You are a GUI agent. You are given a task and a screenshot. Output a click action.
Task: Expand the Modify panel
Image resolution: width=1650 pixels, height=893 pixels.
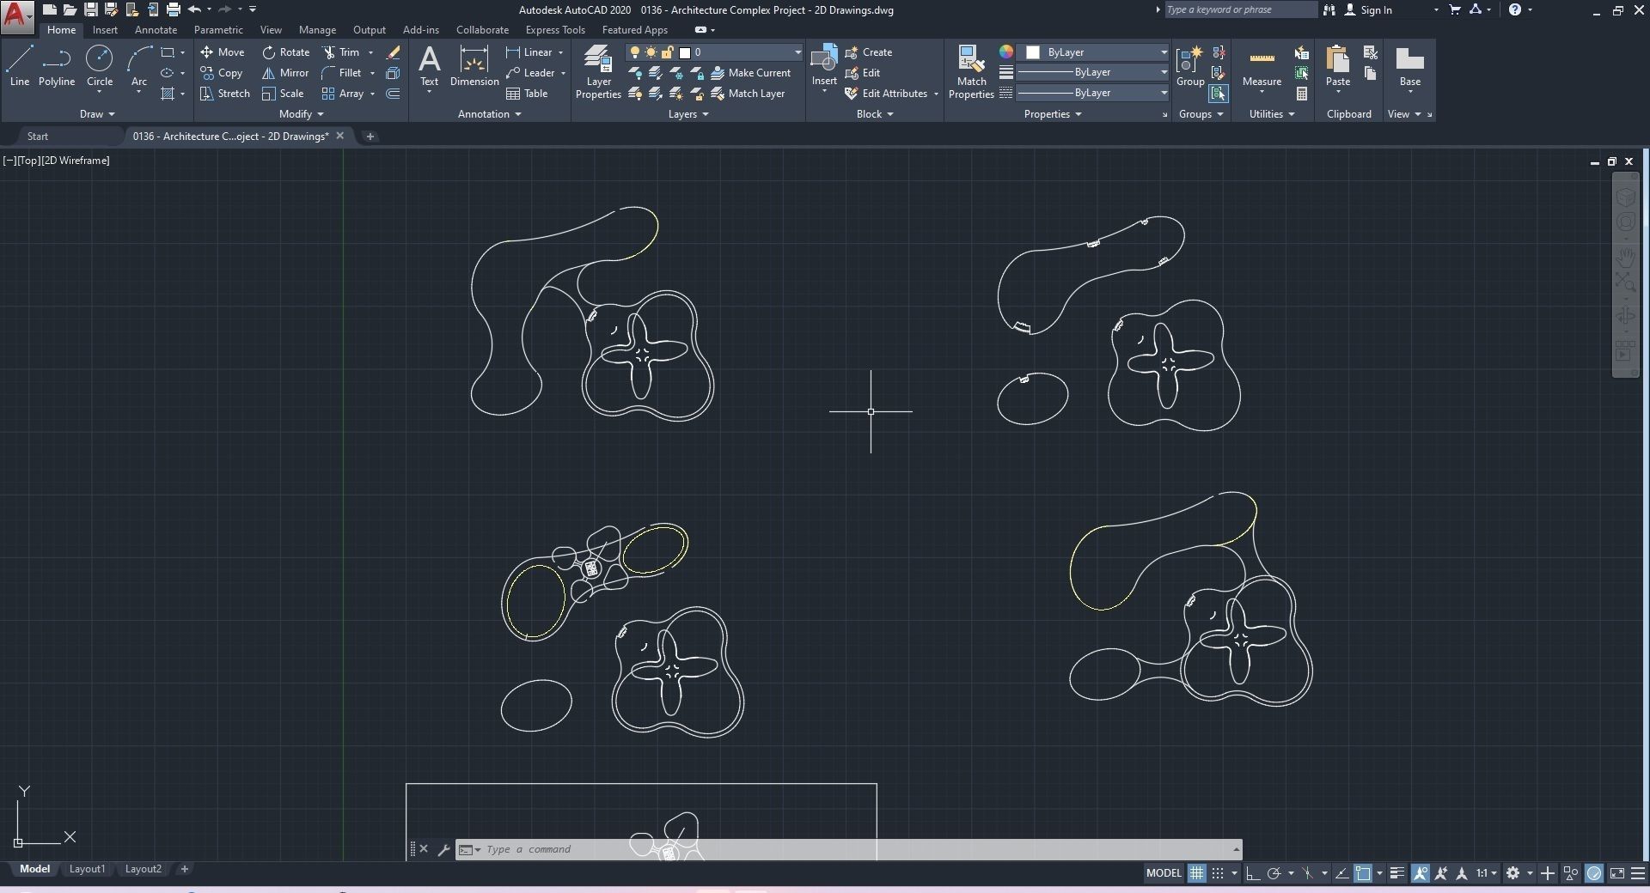302,114
